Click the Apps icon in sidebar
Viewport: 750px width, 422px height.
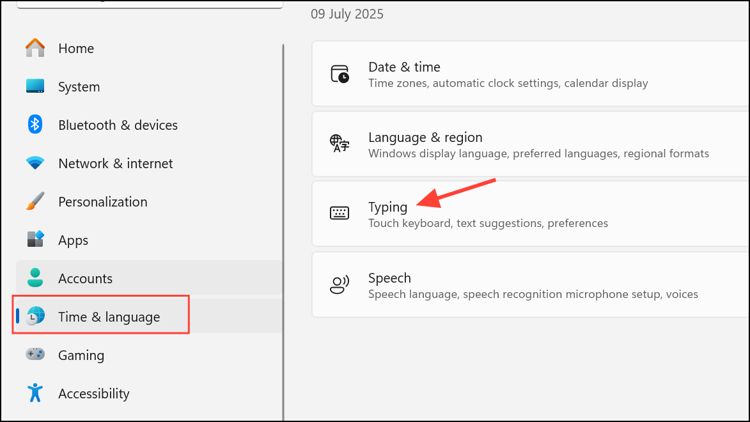coord(35,240)
